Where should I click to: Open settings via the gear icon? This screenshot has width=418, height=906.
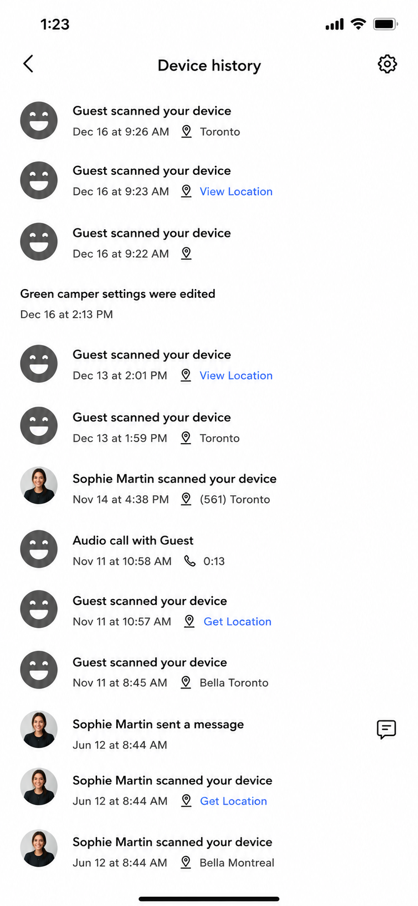(387, 64)
